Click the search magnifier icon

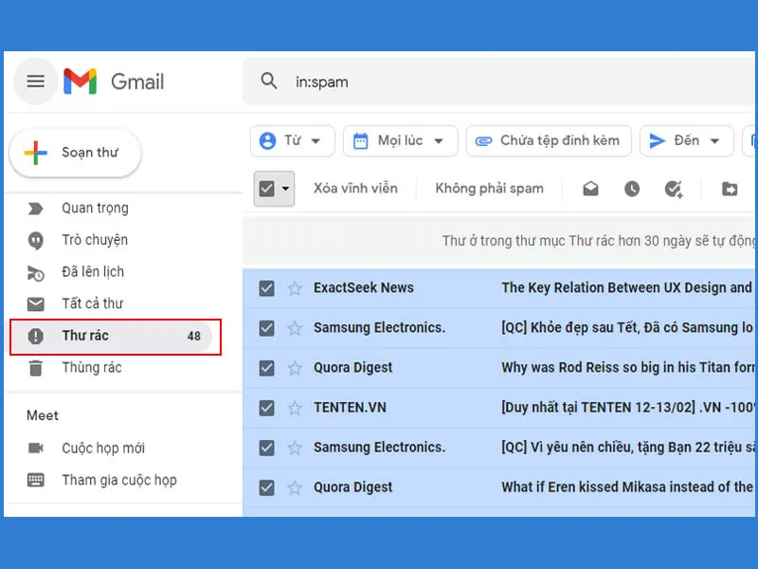[x=269, y=82]
